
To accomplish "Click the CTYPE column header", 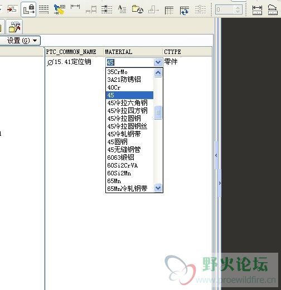I will (x=172, y=52).
